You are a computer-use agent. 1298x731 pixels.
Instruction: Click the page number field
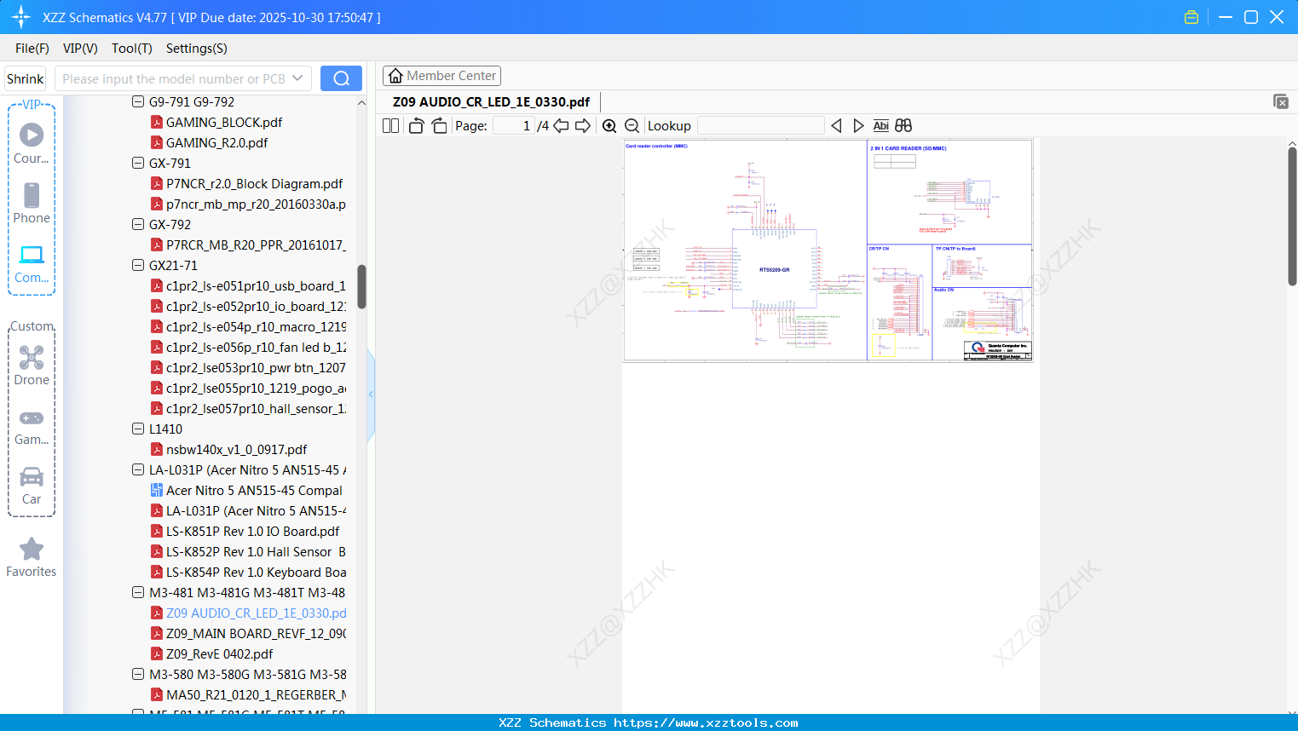pos(513,125)
